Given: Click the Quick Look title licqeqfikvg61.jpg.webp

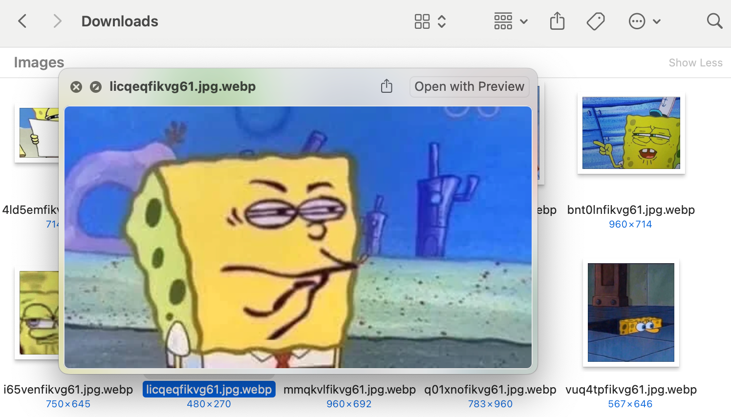Looking at the screenshot, I should 182,86.
